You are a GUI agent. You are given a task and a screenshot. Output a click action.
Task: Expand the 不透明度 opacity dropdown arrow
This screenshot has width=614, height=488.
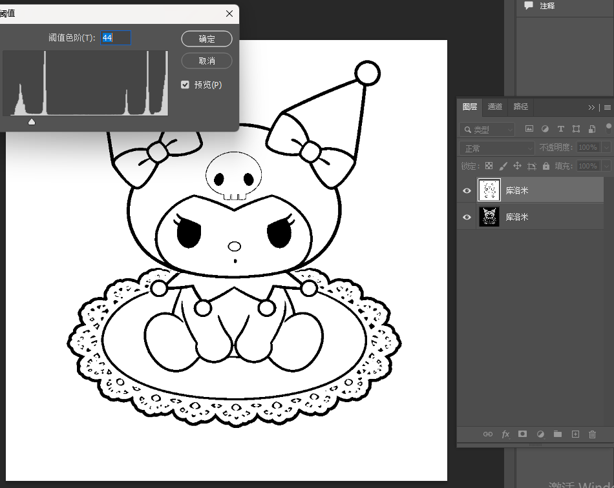tap(606, 147)
